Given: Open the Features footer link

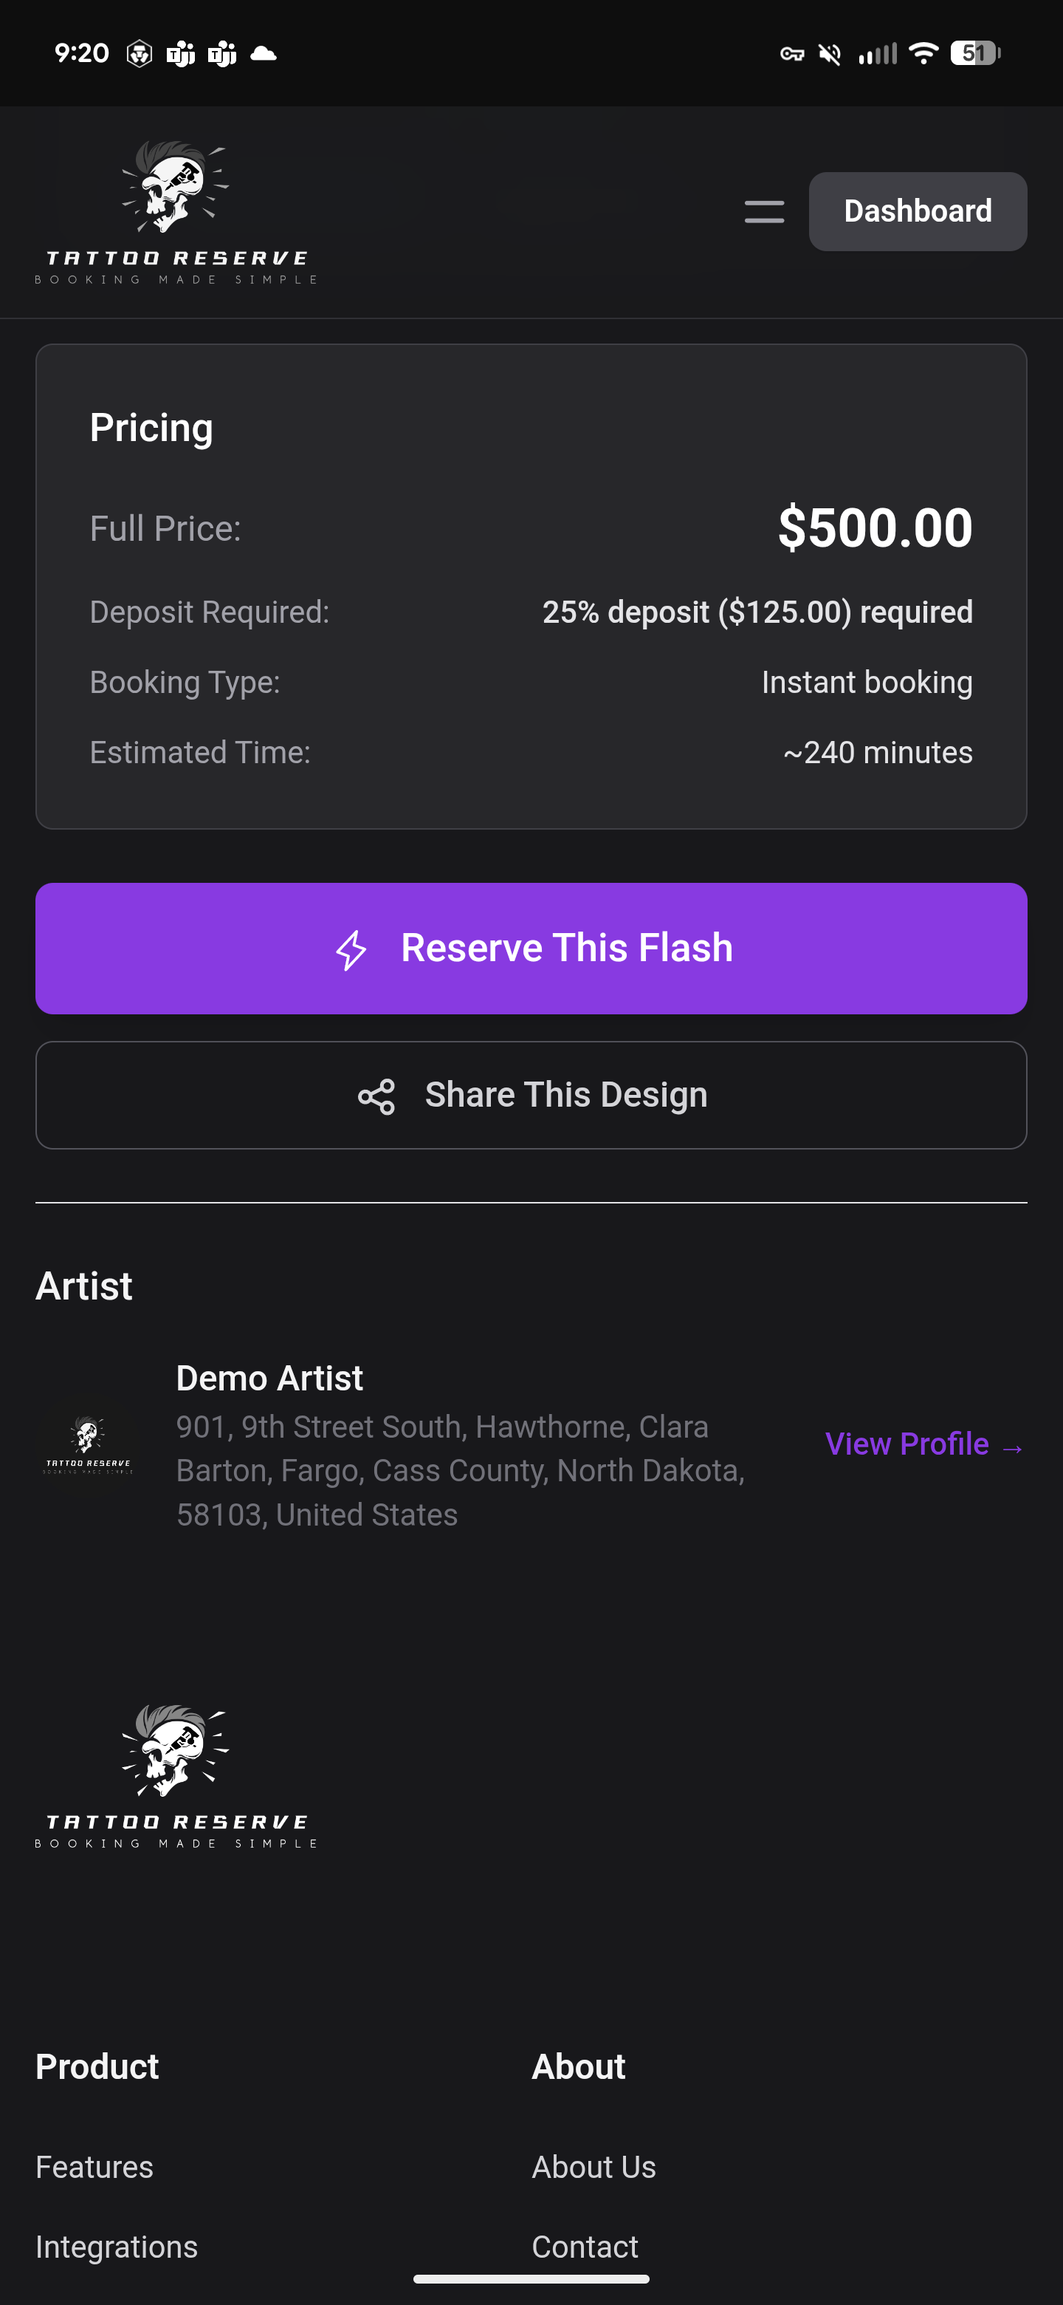Looking at the screenshot, I should [94, 2166].
